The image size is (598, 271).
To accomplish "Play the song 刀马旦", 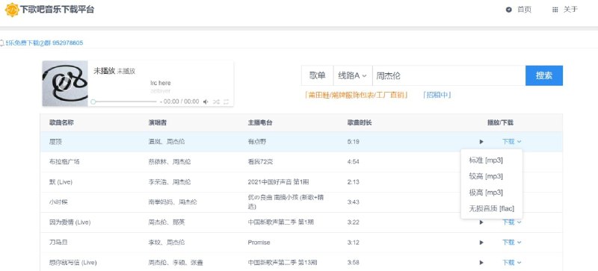I will (x=481, y=243).
